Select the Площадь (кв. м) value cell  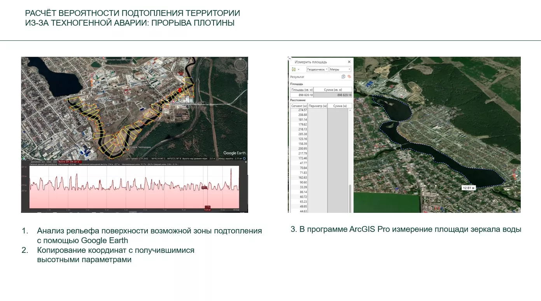302,95
